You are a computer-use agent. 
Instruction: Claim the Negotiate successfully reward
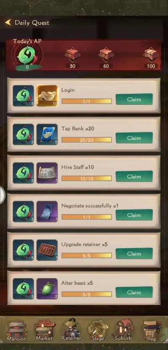pyautogui.click(x=134, y=215)
